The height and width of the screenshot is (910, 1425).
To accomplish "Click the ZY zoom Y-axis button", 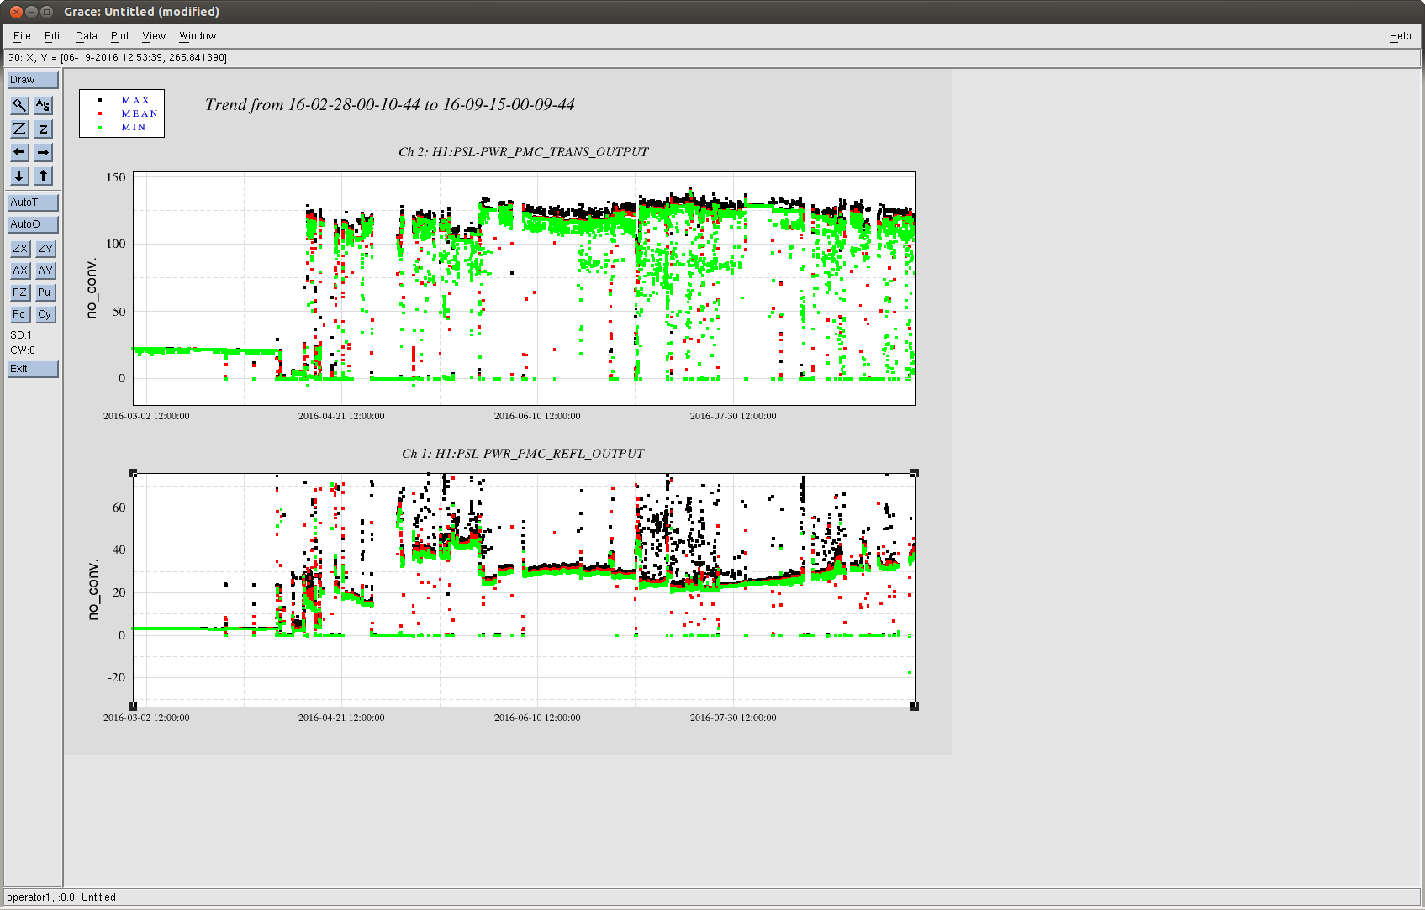I will 45,249.
